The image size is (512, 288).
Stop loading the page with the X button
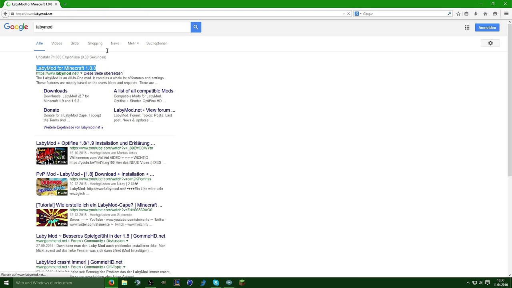point(348,14)
